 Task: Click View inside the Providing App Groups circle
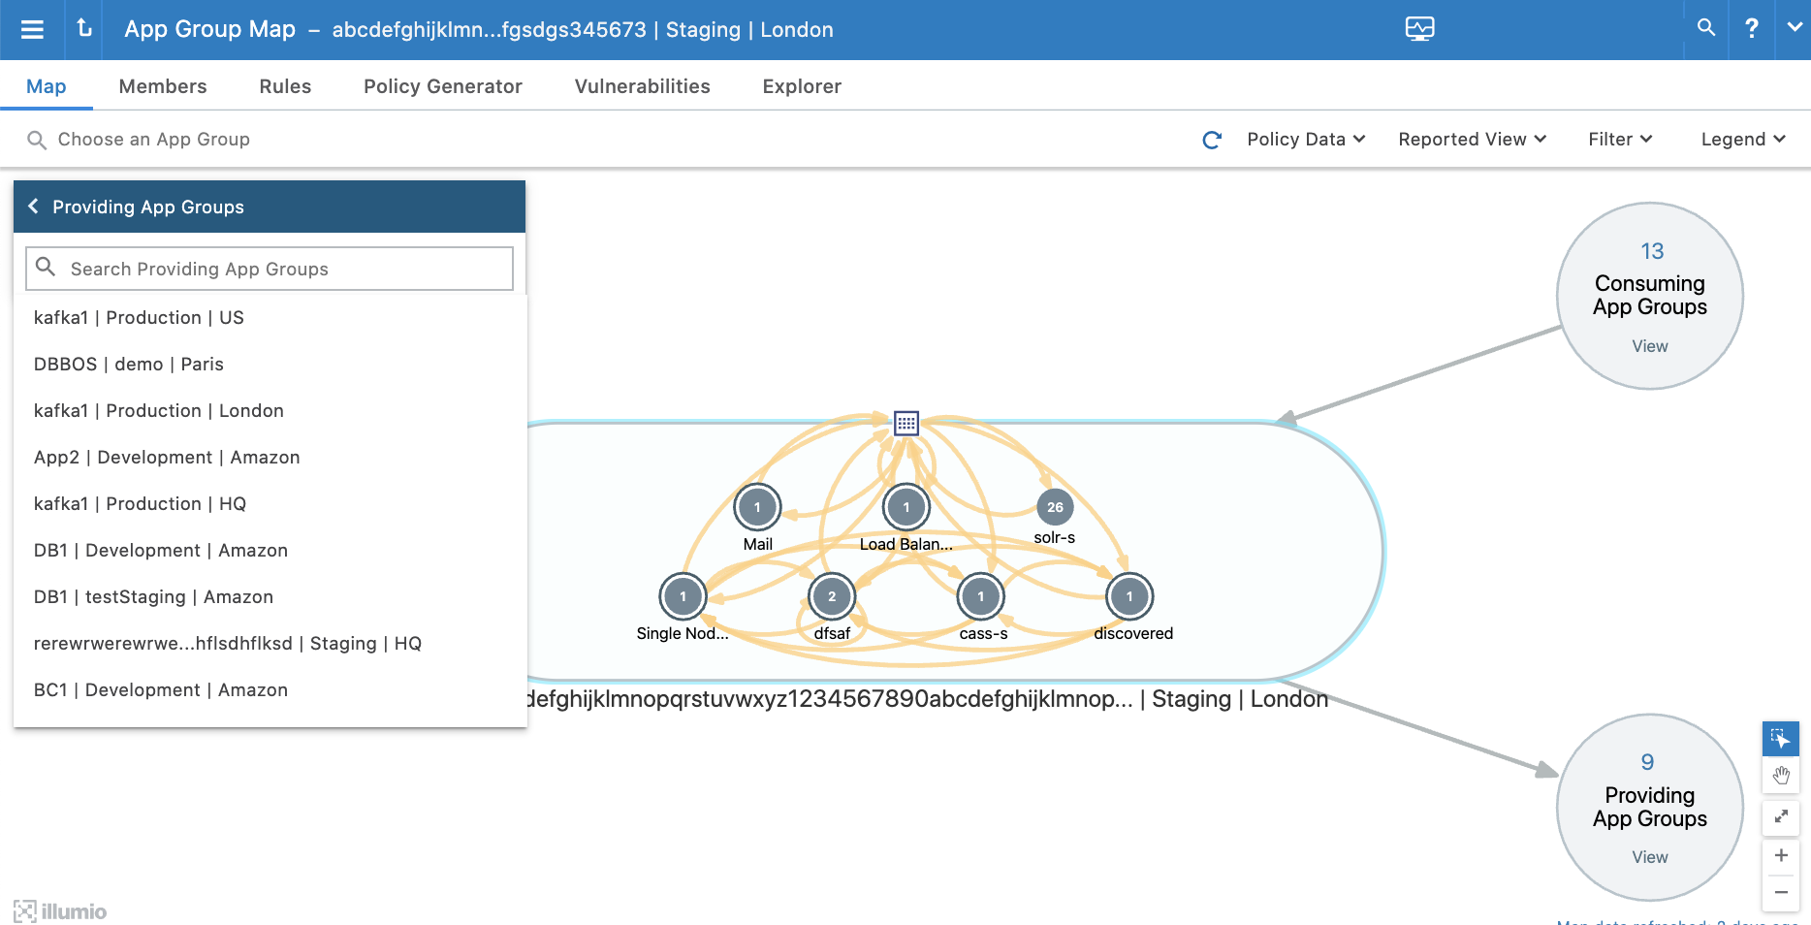pyautogui.click(x=1649, y=857)
